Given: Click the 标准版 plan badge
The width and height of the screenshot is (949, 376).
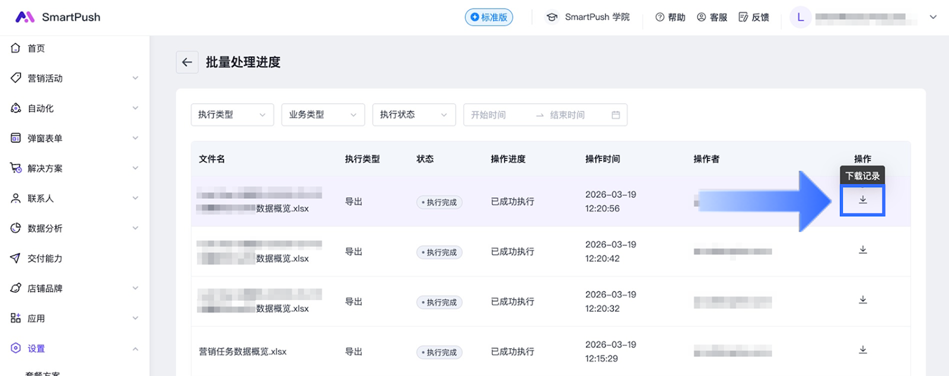Looking at the screenshot, I should pos(489,17).
